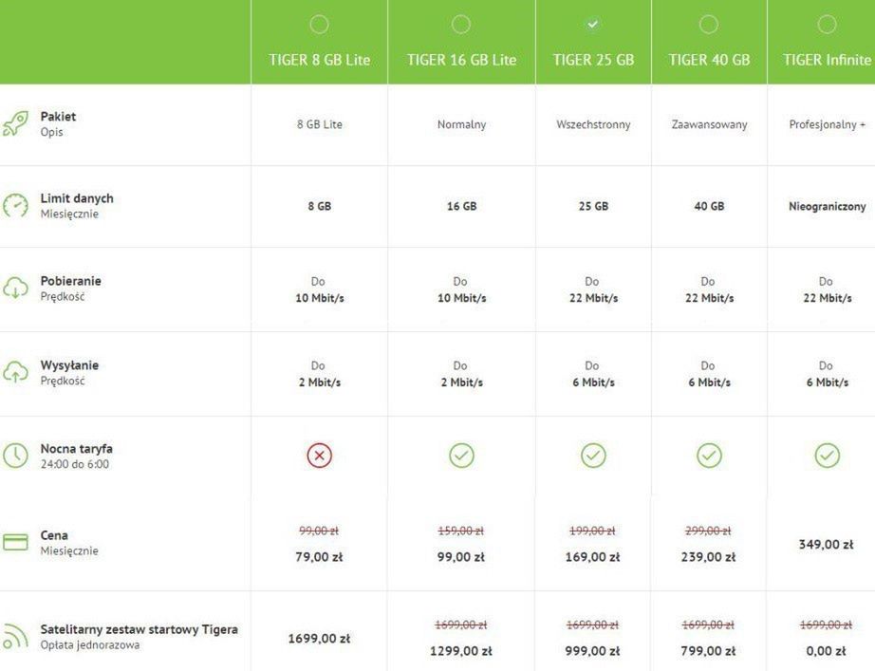The width and height of the screenshot is (875, 671).
Task: Click the credit card icon beside Cena
Action: click(15, 543)
